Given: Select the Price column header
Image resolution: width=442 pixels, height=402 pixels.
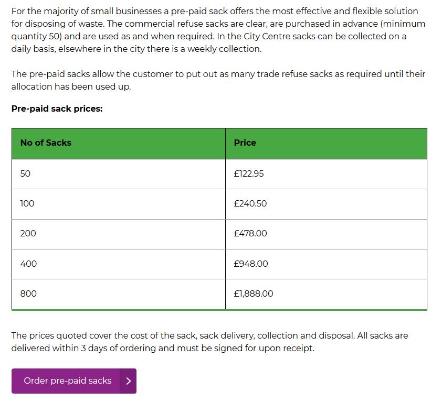Looking at the screenshot, I should tap(326, 144).
